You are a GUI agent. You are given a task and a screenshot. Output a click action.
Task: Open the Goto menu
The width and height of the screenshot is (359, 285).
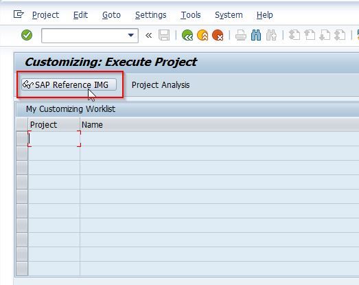coord(111,15)
